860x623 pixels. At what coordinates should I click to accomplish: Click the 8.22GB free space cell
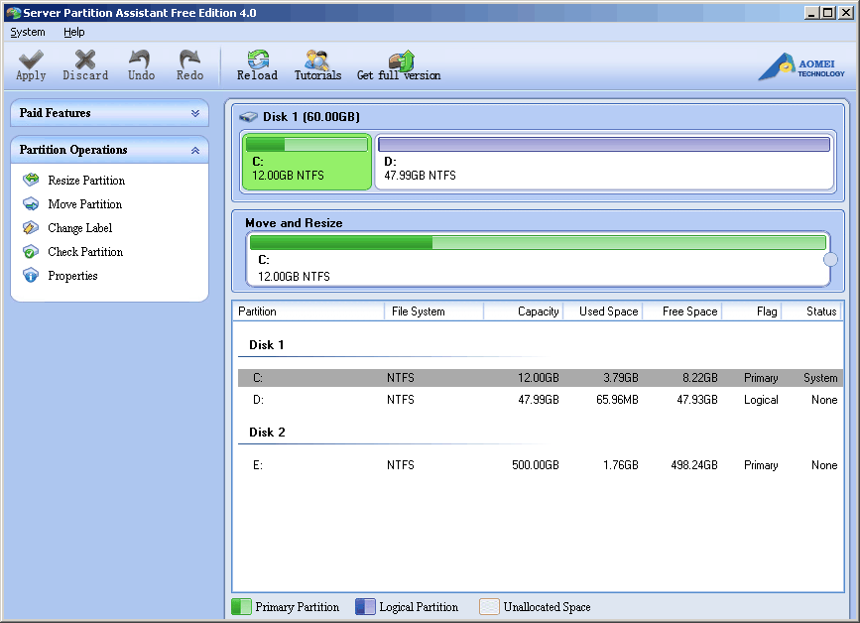click(x=700, y=377)
